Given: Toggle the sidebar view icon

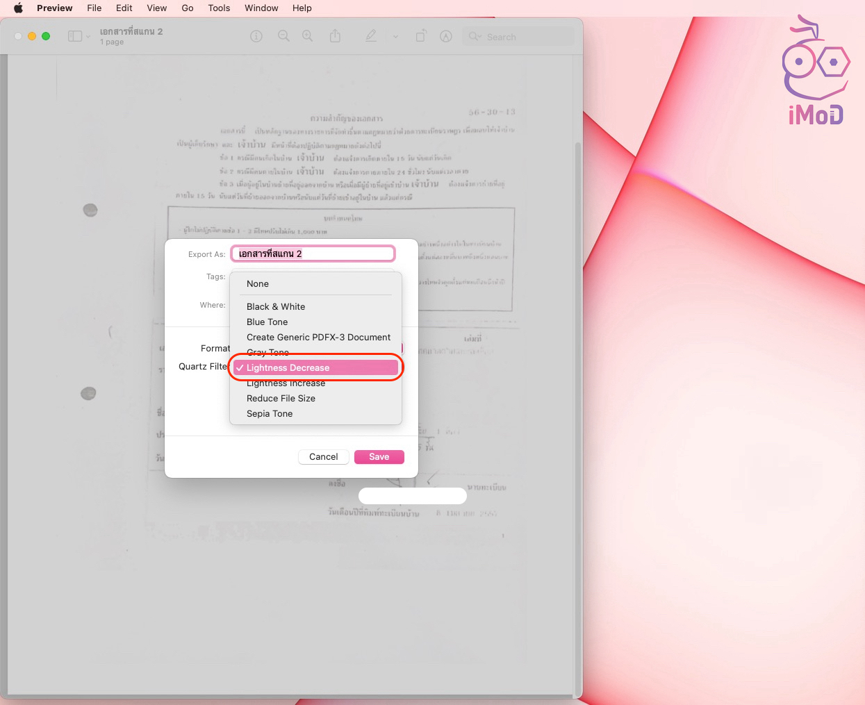Looking at the screenshot, I should pyautogui.click(x=74, y=36).
